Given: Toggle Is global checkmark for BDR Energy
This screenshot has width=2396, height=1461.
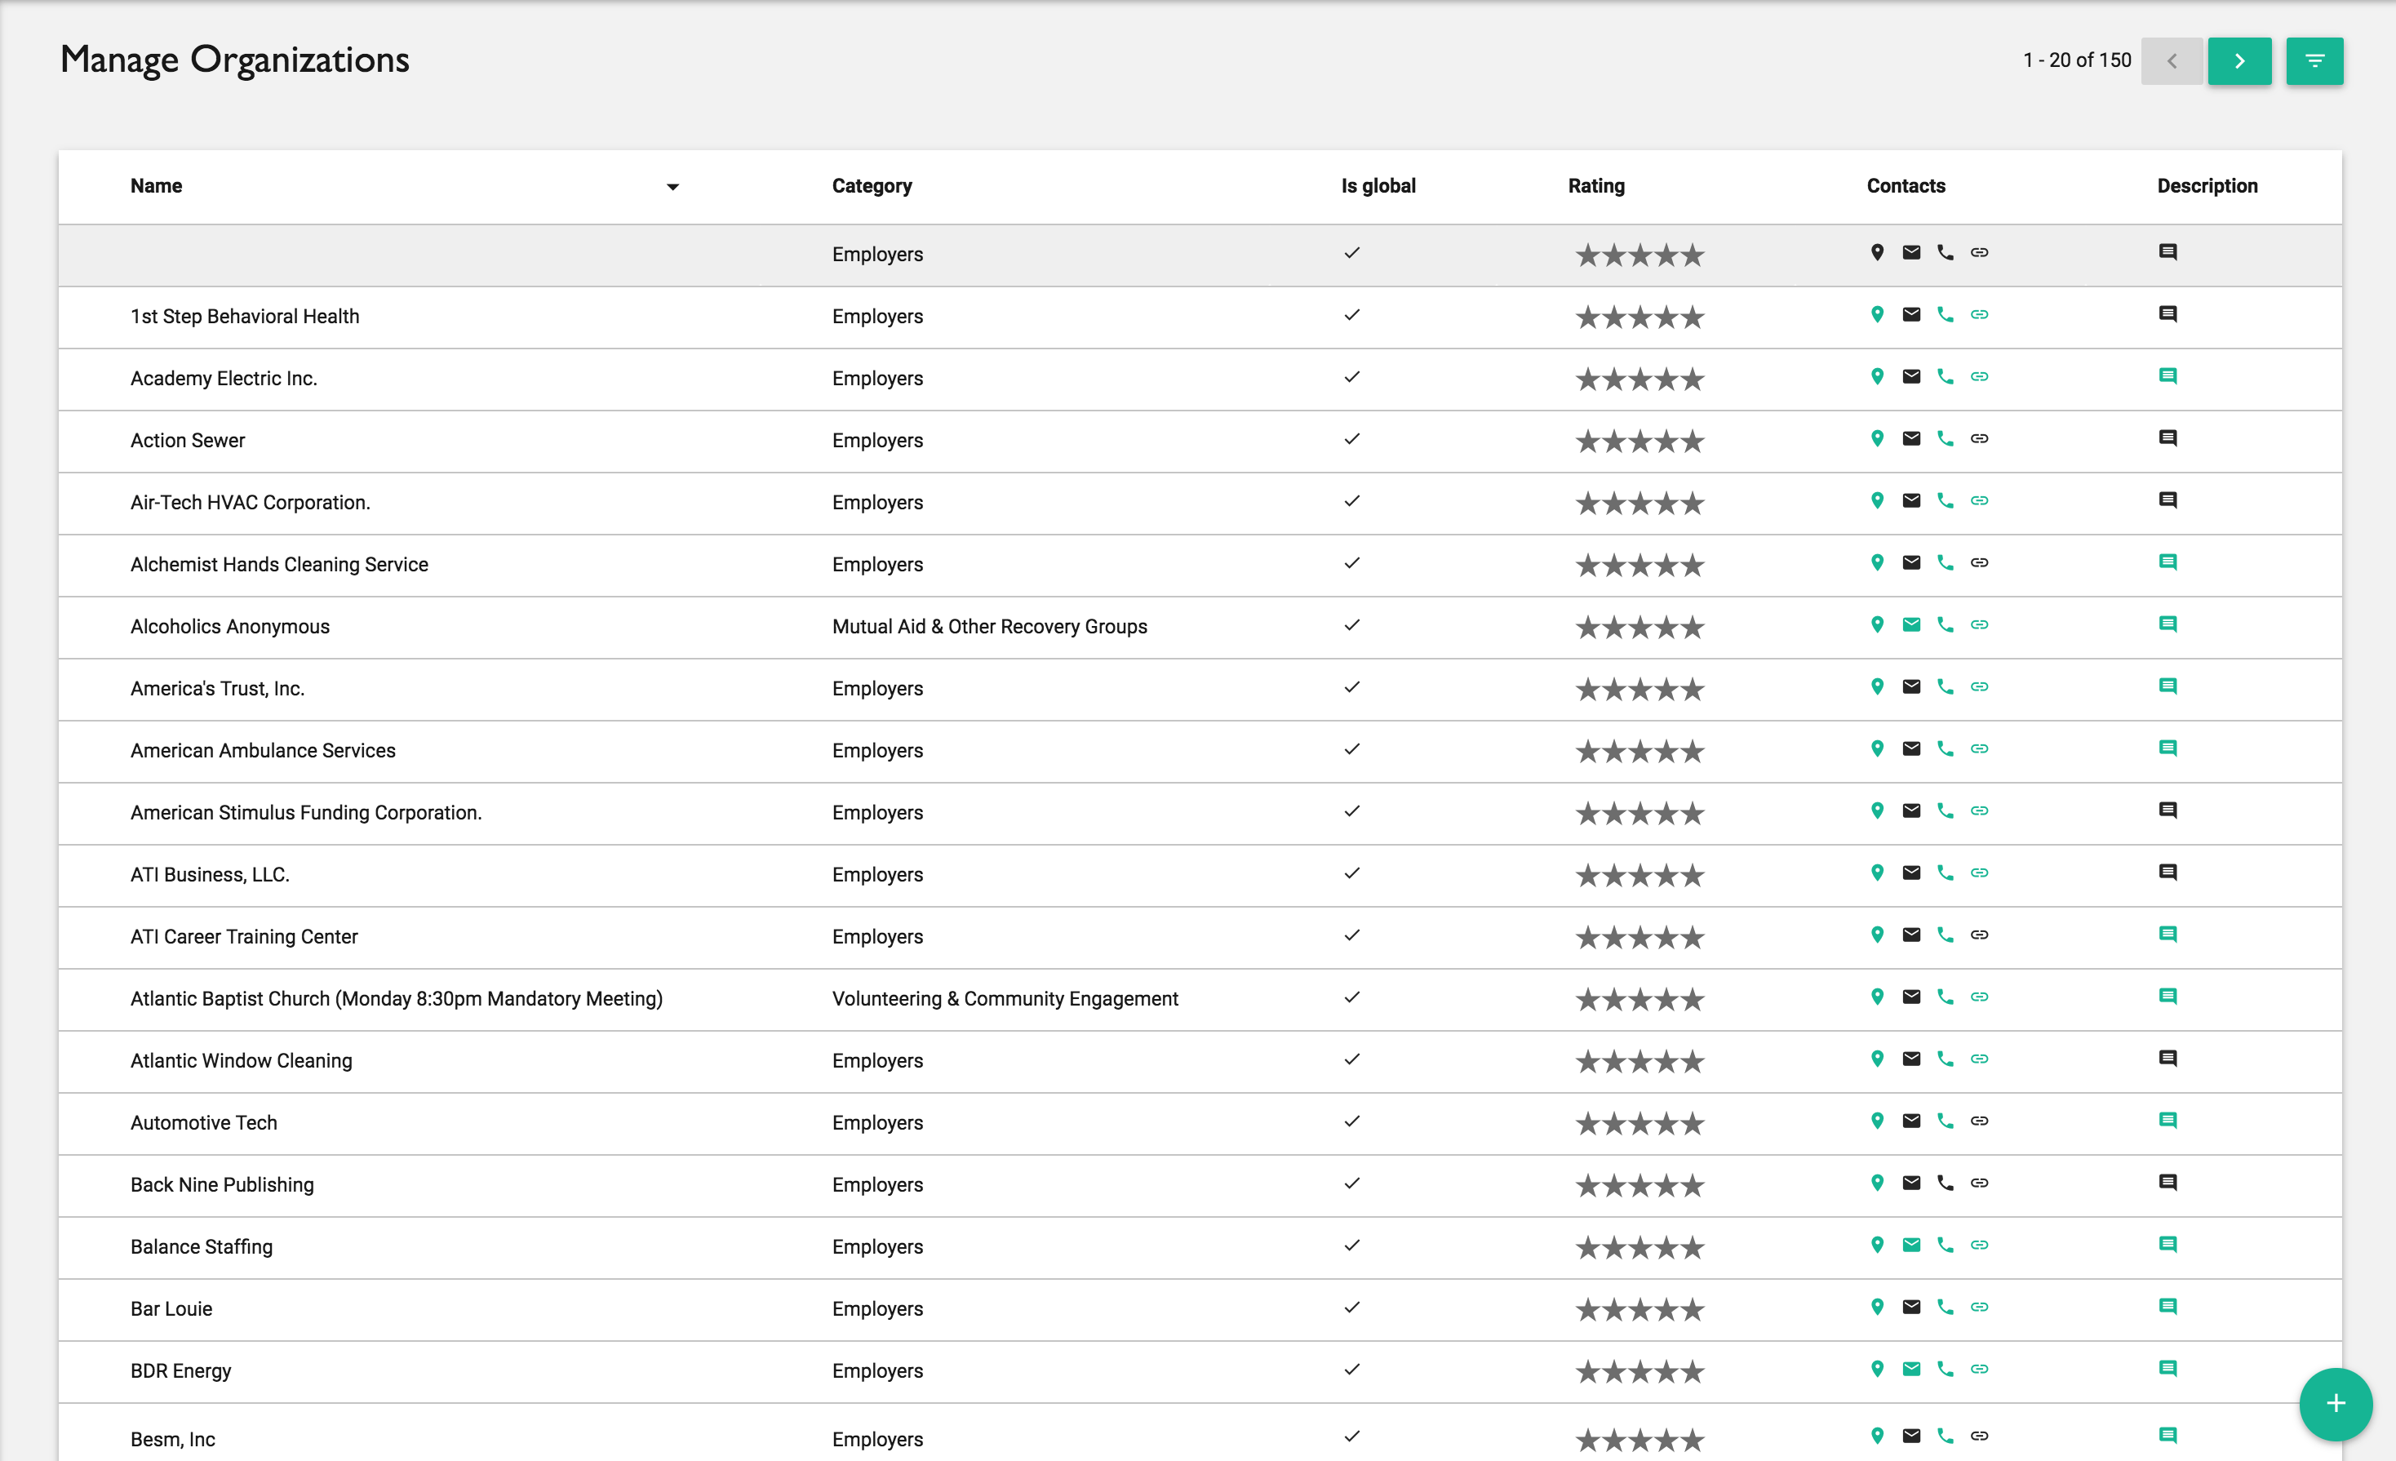Looking at the screenshot, I should tap(1351, 1370).
